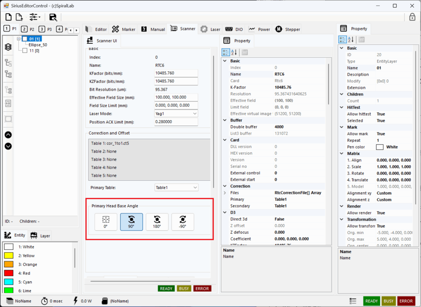Viewport: 421px width, 307px height.
Task: Select the -90° head base angle
Action: pos(182,222)
